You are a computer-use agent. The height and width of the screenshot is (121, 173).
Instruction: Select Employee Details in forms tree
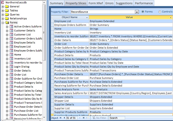(24, 42)
